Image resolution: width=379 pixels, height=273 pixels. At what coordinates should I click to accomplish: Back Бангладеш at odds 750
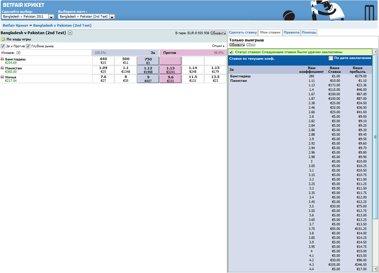(x=148, y=61)
